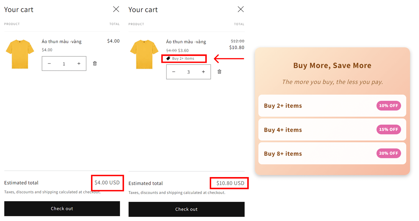The image size is (419, 221).
Task: Open yellow t-shirt thumbnail in left cart
Action: pos(20,54)
